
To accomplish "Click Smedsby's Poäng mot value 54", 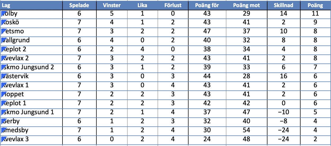I will pyautogui.click(x=246, y=130).
